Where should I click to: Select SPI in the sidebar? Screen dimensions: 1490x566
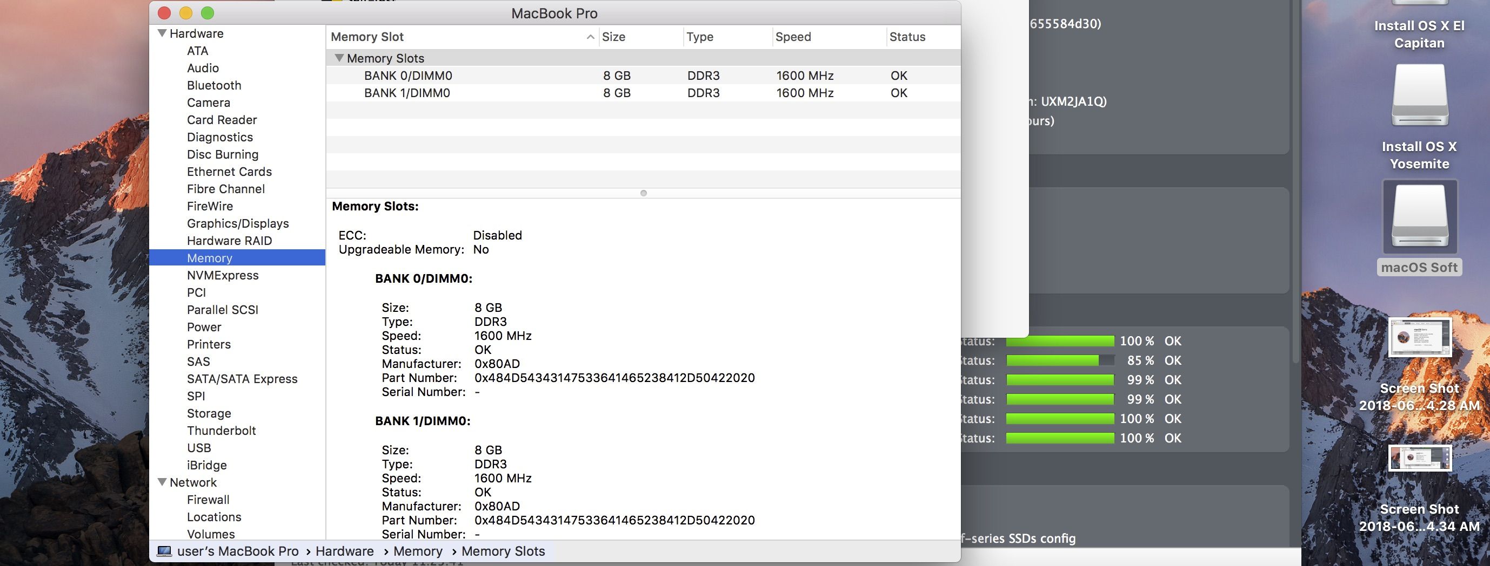point(196,396)
